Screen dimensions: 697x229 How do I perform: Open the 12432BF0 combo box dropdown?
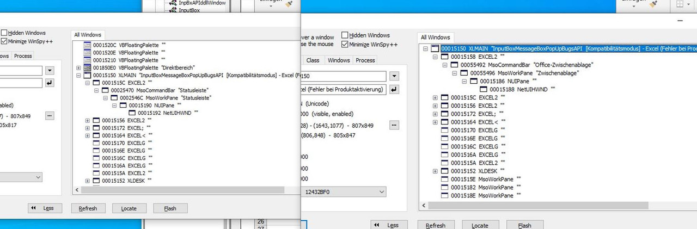381,191
